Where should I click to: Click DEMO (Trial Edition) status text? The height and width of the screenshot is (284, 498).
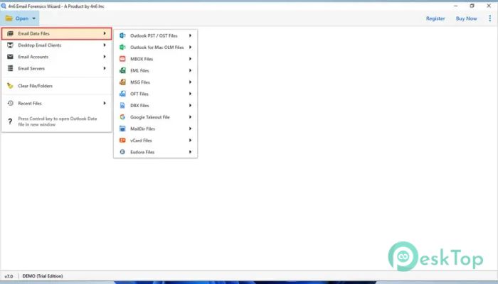[43, 276]
